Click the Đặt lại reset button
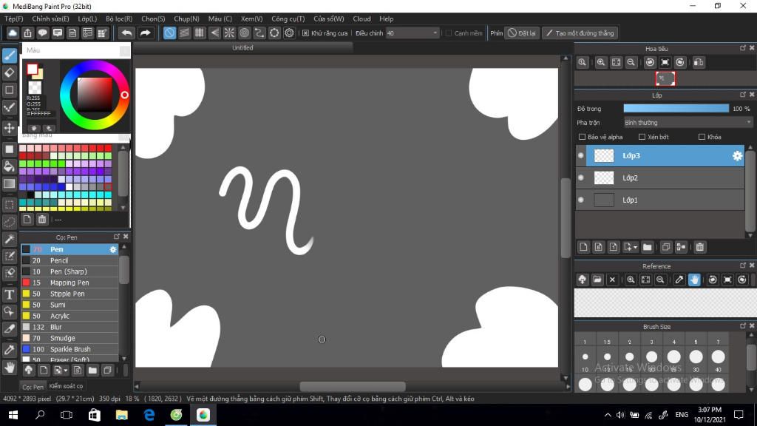Viewport: 757px width, 426px height. pos(521,33)
